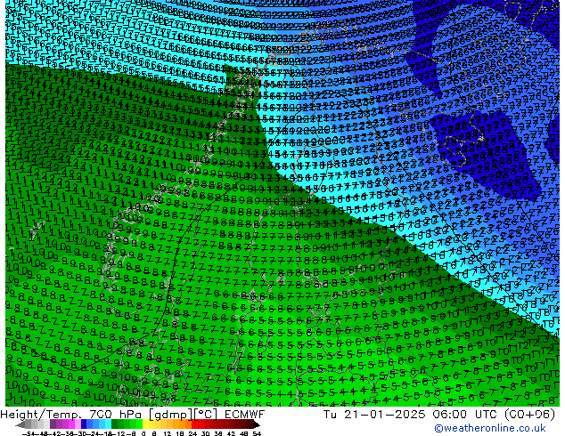This screenshot has height=436, width=565.
Task: Pick the cyan swatch on the legend
Action: 108,424
